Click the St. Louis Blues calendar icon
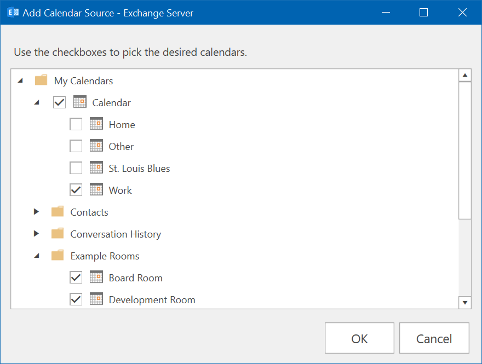This screenshot has width=482, height=364. tap(96, 167)
